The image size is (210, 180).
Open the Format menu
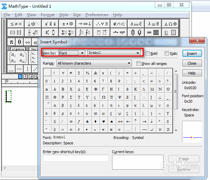[48, 15]
